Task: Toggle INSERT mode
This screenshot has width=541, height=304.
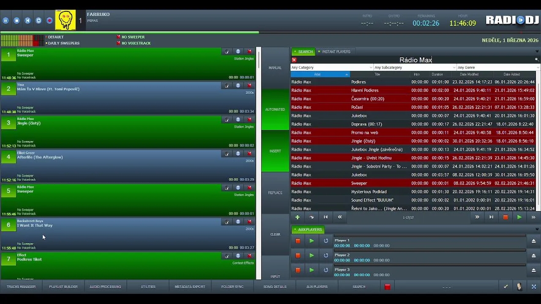Action: click(x=275, y=151)
